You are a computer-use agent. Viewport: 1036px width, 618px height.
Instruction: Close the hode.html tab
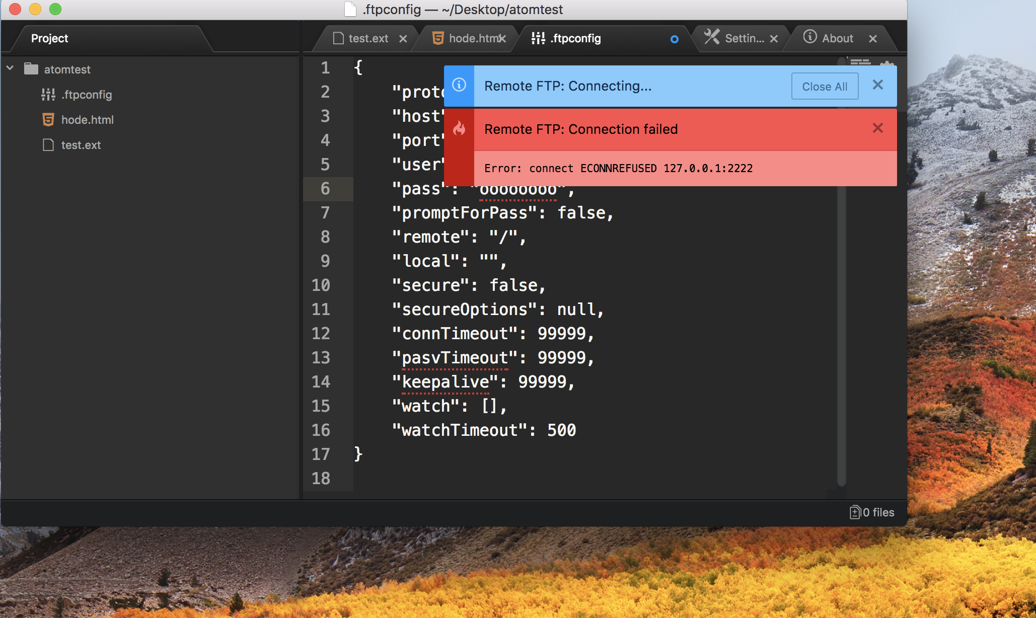click(503, 38)
